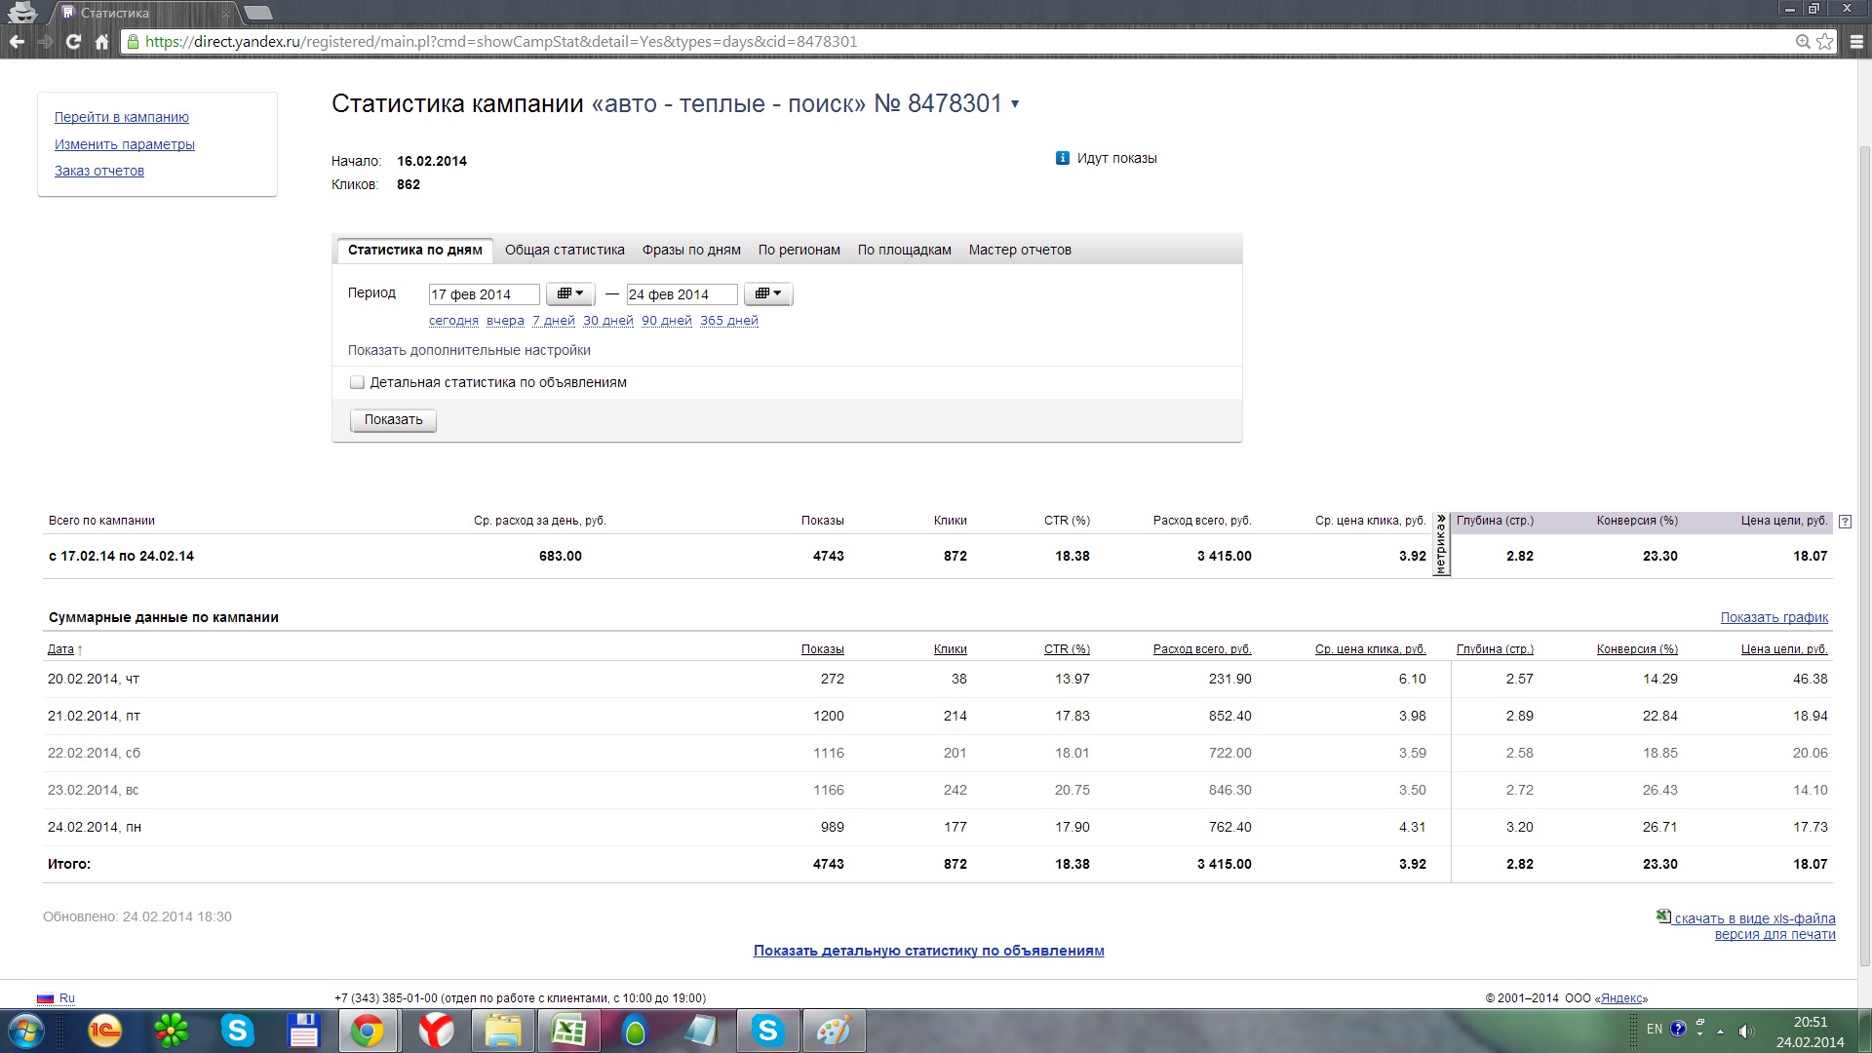1872x1053 pixels.
Task: Collapse the Metrika columns with the vertical toggle
Action: point(1441,546)
